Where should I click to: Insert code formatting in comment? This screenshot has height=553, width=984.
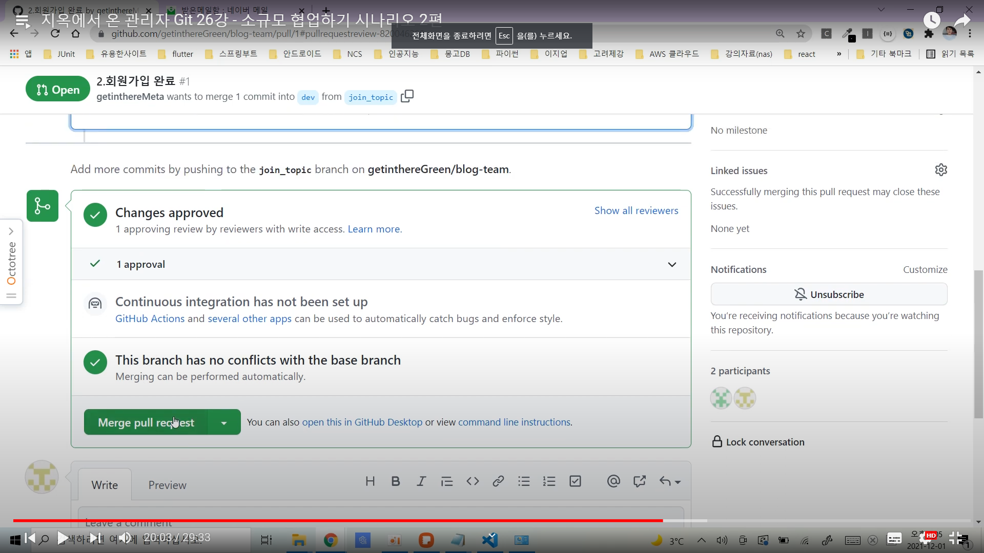click(473, 481)
